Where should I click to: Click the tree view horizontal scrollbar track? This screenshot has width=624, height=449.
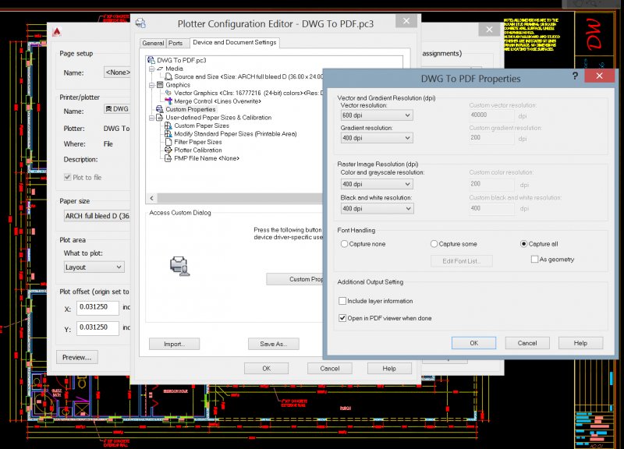click(x=239, y=198)
